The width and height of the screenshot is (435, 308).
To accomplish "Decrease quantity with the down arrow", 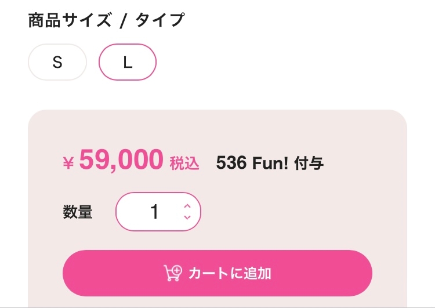I will coord(187,218).
